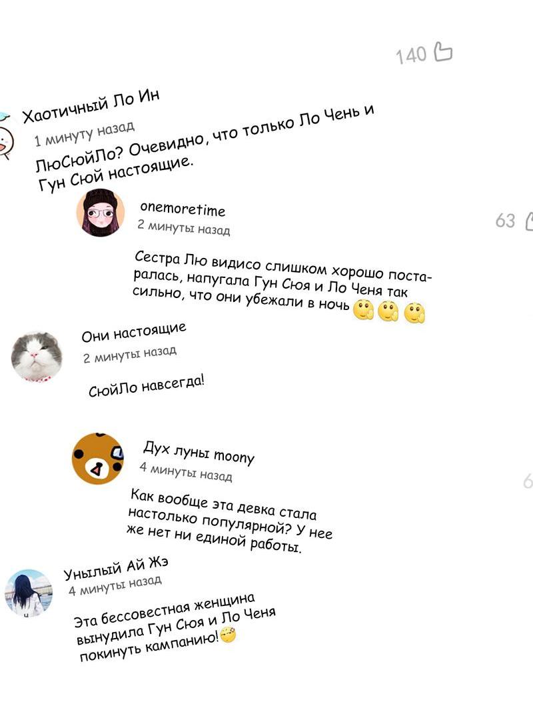Click the '1 минуту назад' timestamp
Image resolution: width=533 pixels, height=710 pixels.
(85, 133)
